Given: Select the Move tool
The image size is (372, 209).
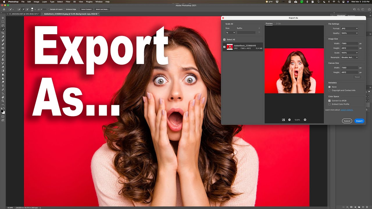Looking at the screenshot, I should tap(3, 18).
